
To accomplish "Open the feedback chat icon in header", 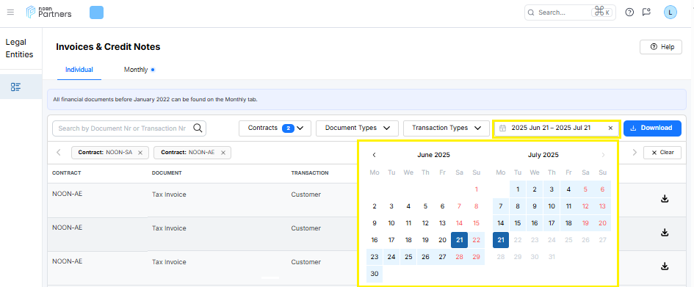I will coord(646,12).
